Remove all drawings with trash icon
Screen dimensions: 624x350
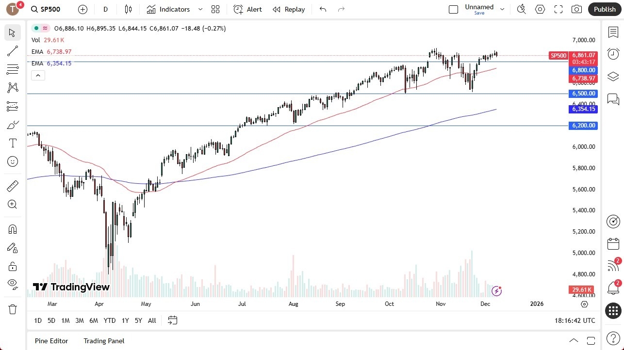click(13, 309)
